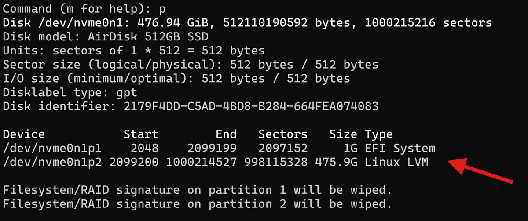Click the 1000214527 end sector value

tap(201, 163)
